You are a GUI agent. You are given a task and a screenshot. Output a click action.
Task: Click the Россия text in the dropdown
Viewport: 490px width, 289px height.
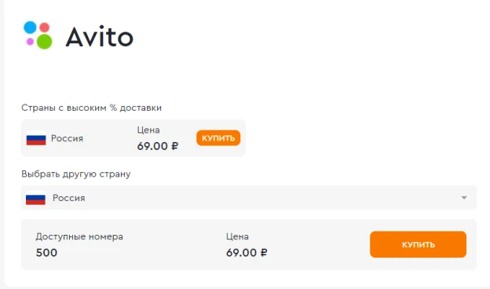click(x=69, y=198)
